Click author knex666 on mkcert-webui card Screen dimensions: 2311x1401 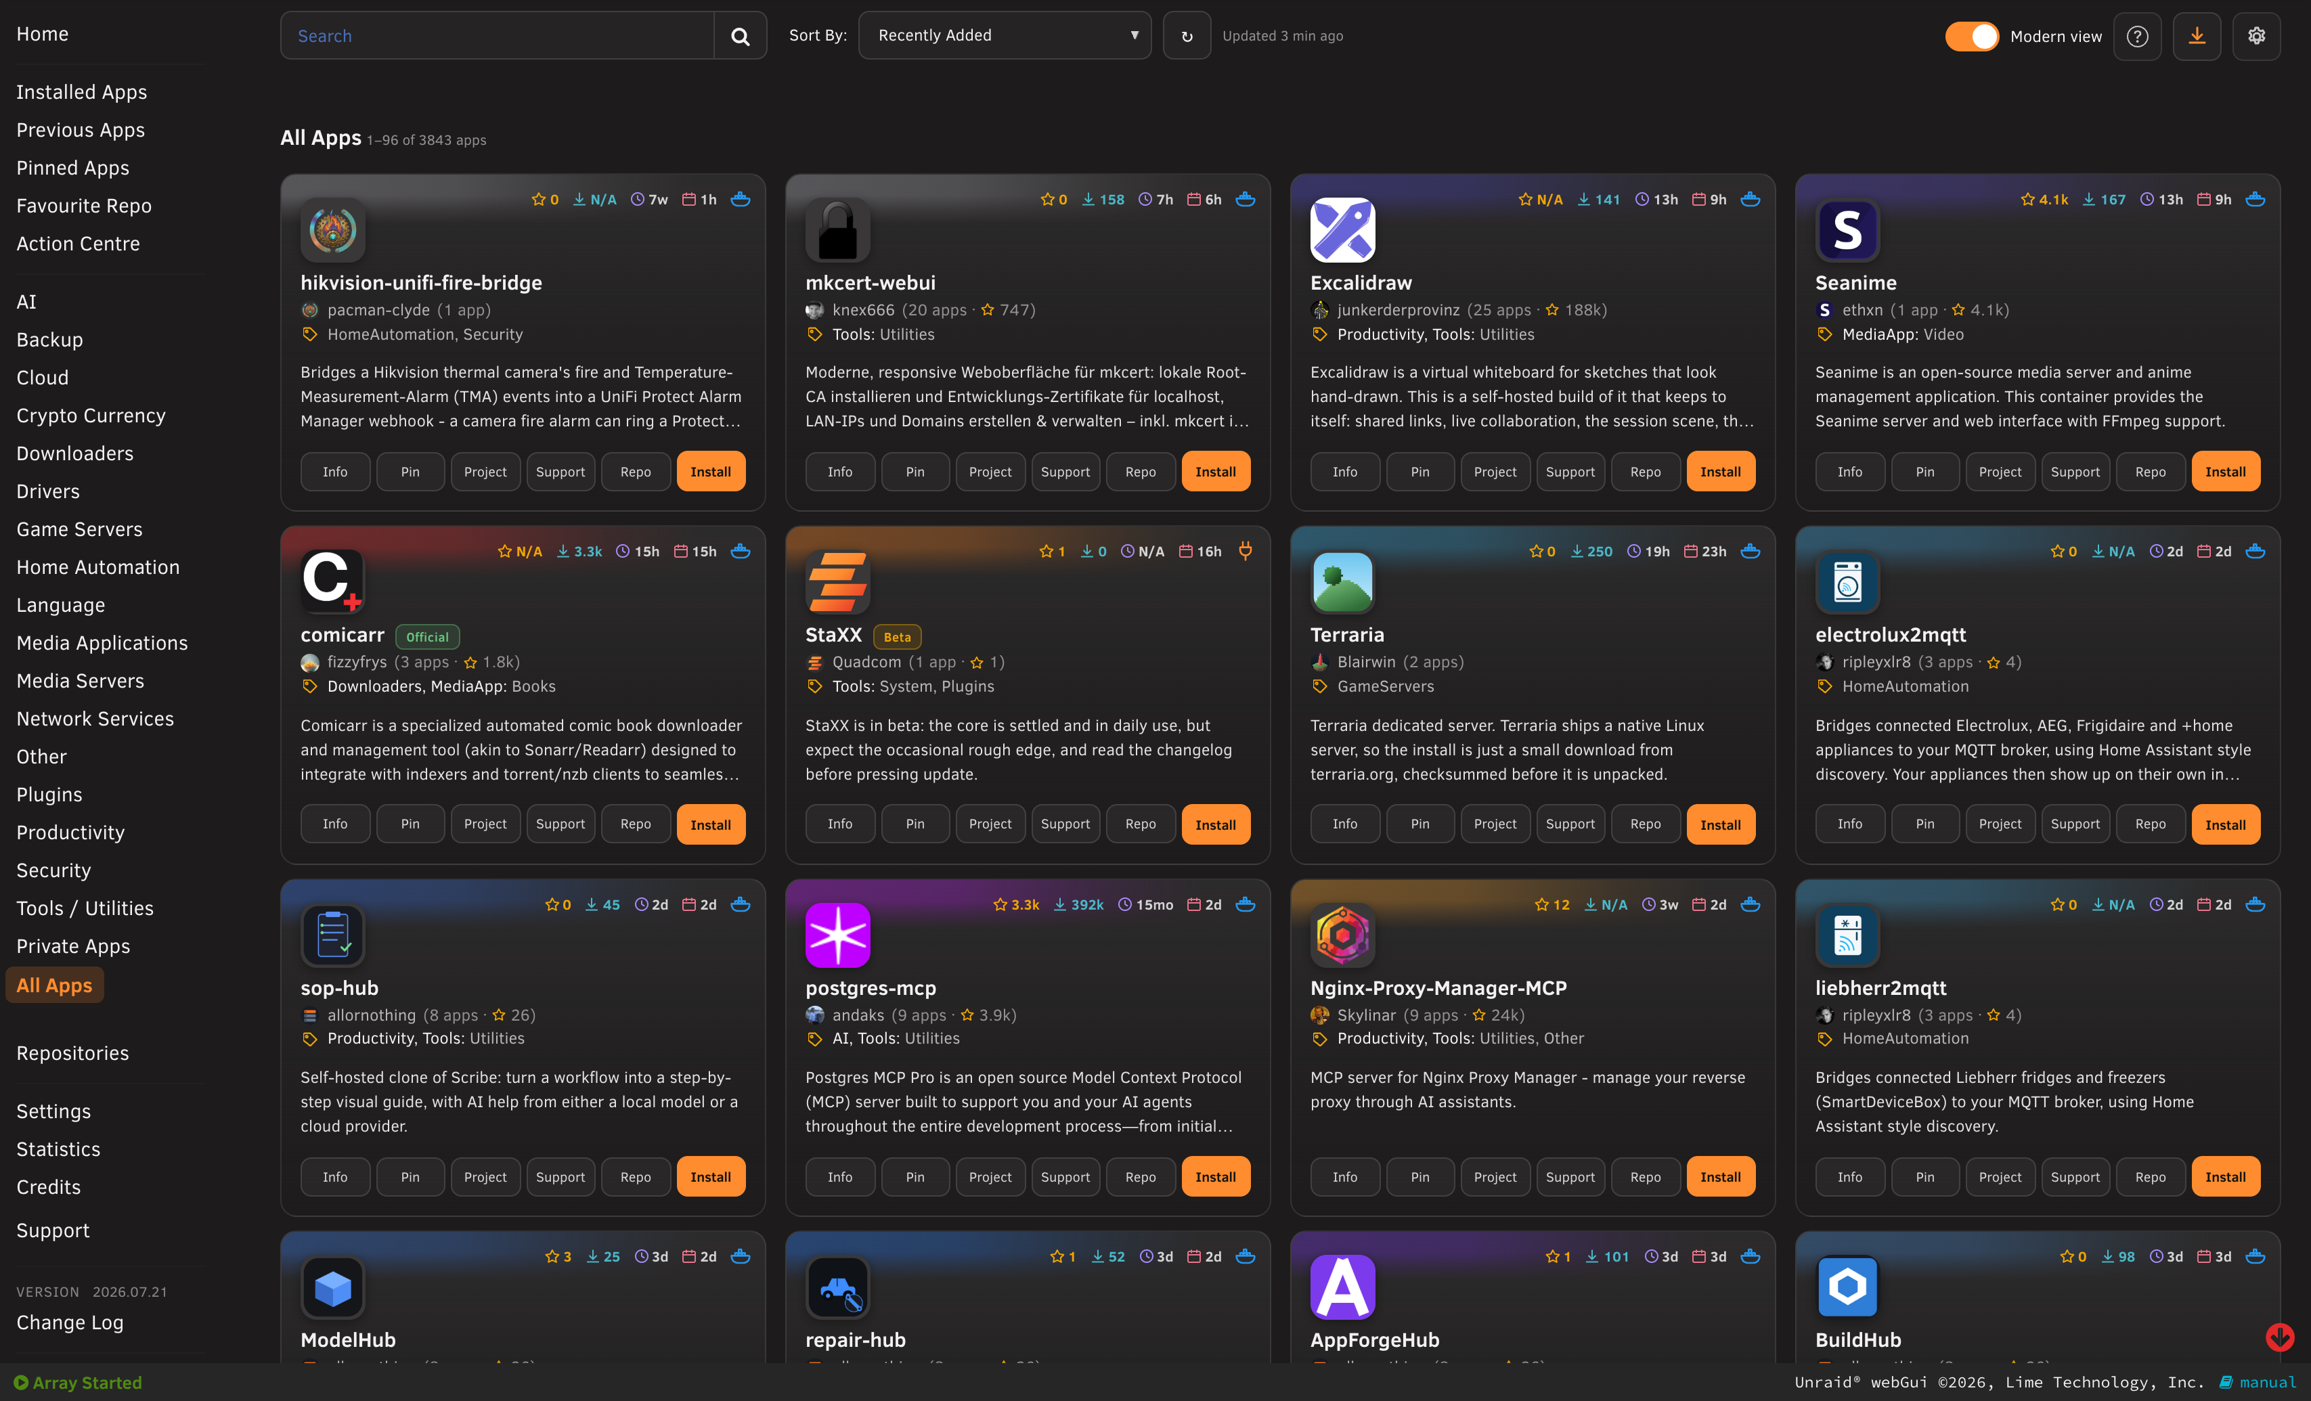pyautogui.click(x=864, y=309)
